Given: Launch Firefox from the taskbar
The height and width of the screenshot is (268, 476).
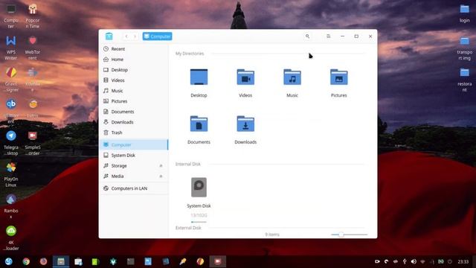Looking at the screenshot, I should coord(43,261).
